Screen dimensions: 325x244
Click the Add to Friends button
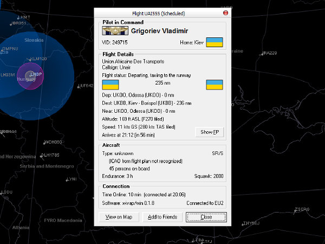point(162,217)
